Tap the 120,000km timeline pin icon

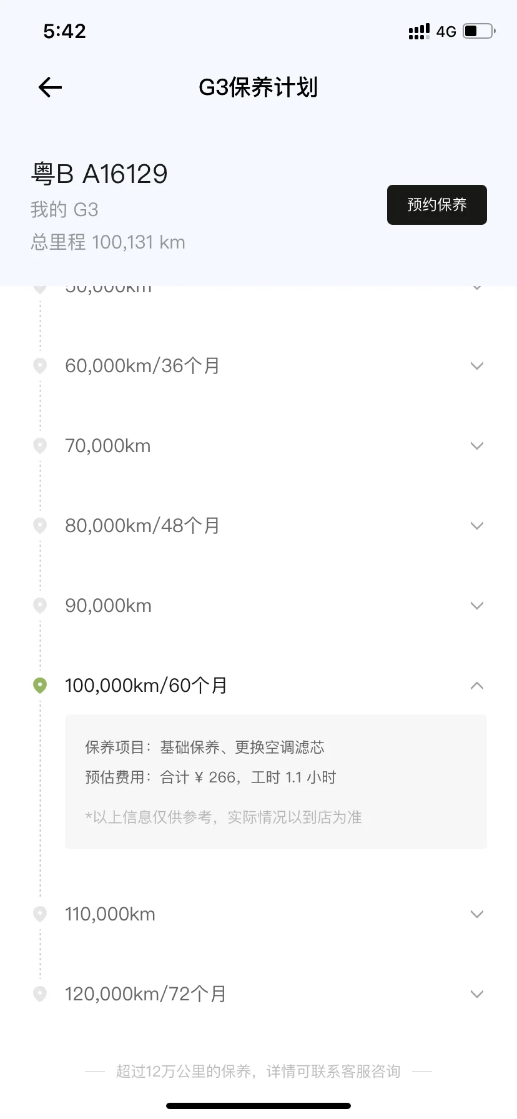40,993
